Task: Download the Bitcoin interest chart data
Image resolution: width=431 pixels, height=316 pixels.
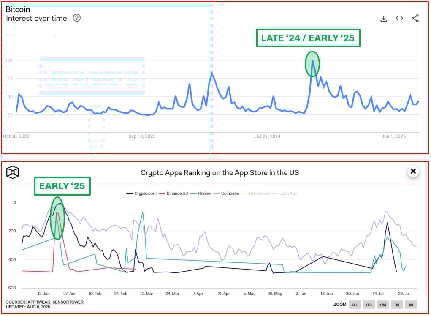Action: click(384, 19)
